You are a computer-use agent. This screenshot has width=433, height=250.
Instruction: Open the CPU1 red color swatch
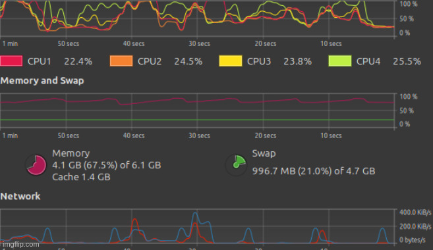(11, 61)
